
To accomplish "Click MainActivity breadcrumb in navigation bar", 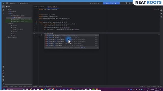I will pos(50,86).
